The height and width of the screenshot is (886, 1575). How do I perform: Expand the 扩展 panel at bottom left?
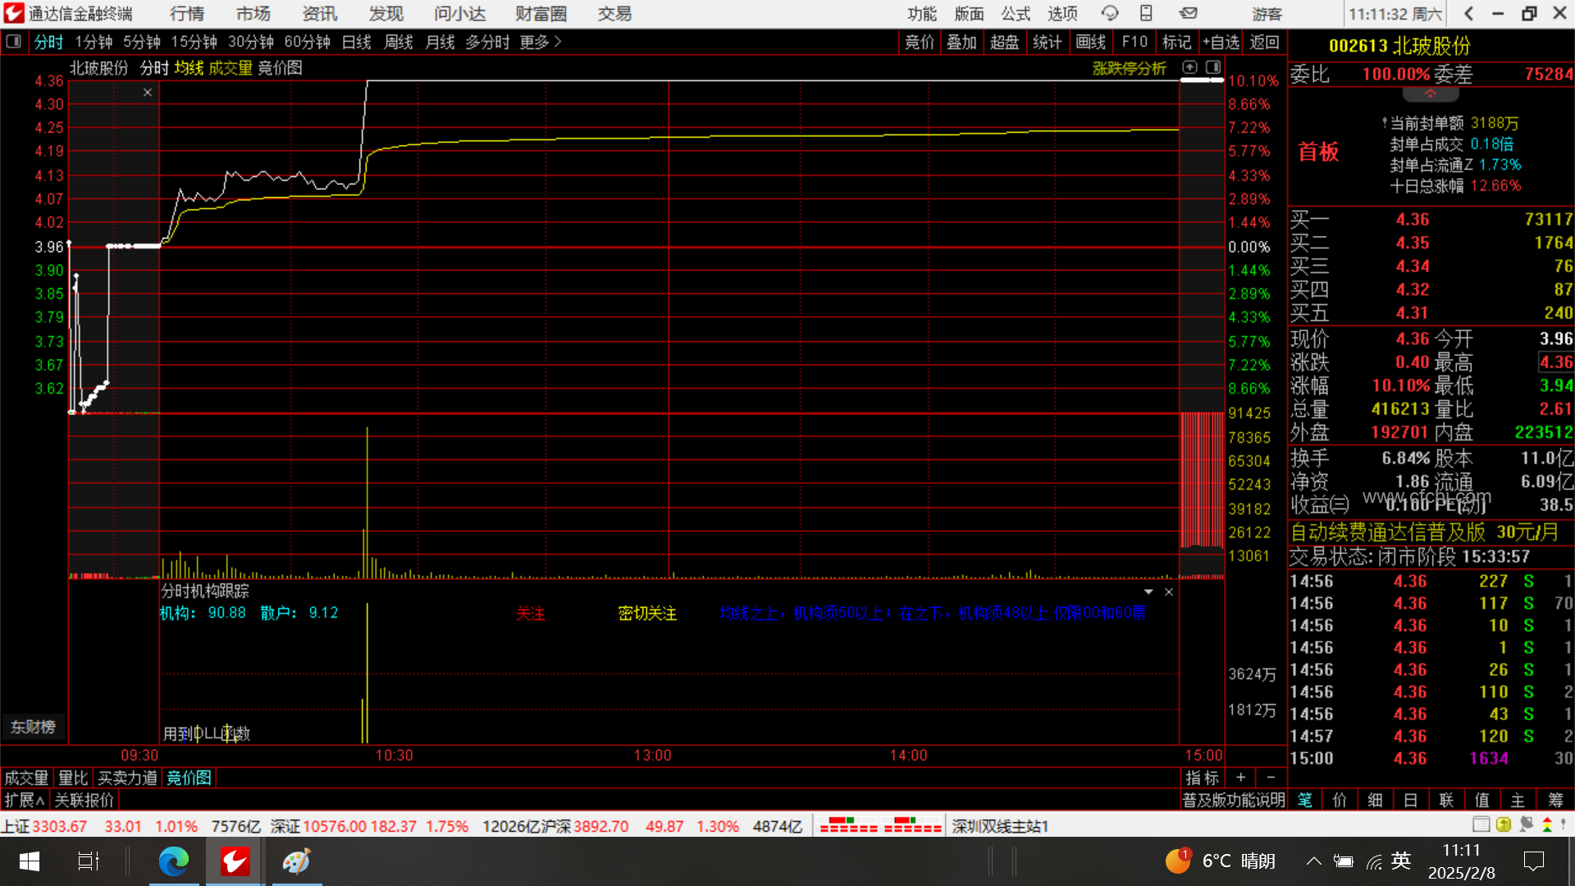25,800
